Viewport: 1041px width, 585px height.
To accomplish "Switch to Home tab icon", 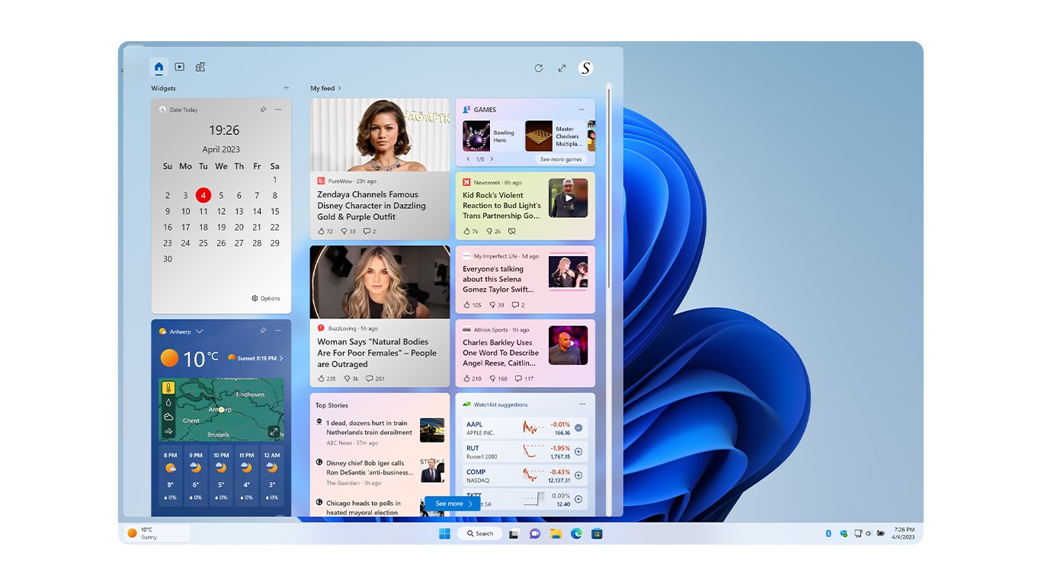I will (159, 67).
